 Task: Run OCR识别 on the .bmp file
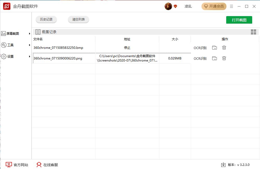(200, 48)
